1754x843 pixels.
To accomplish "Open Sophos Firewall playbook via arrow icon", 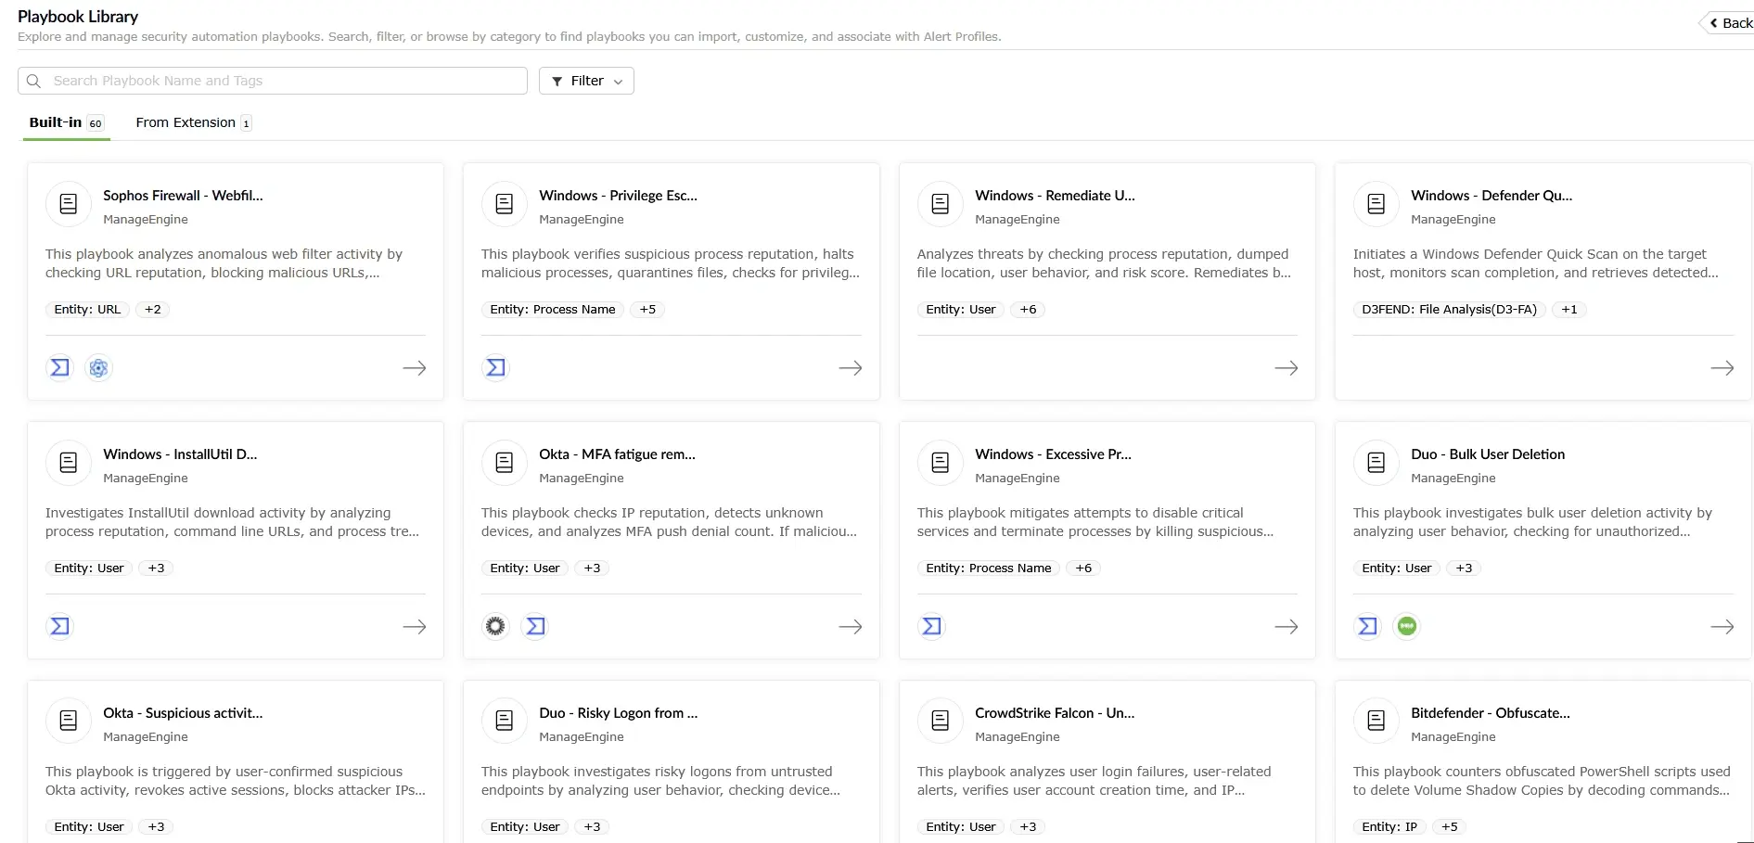I will (x=415, y=368).
